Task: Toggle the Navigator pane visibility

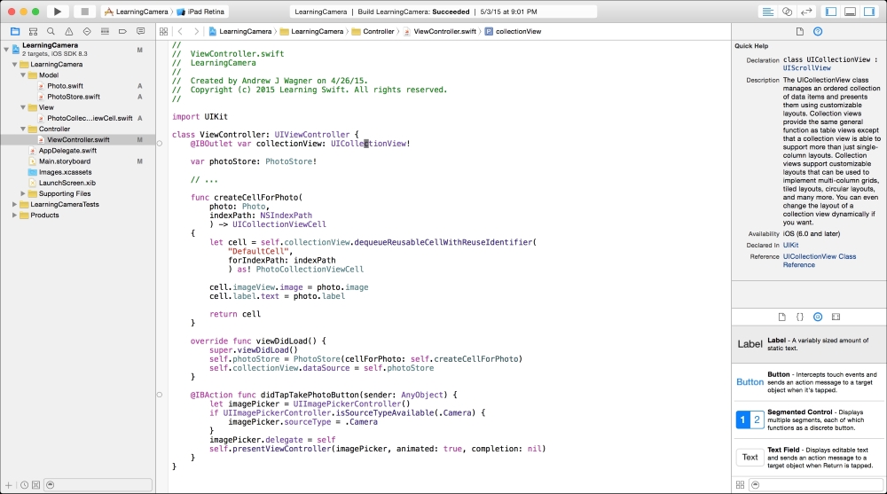Action: (x=831, y=12)
